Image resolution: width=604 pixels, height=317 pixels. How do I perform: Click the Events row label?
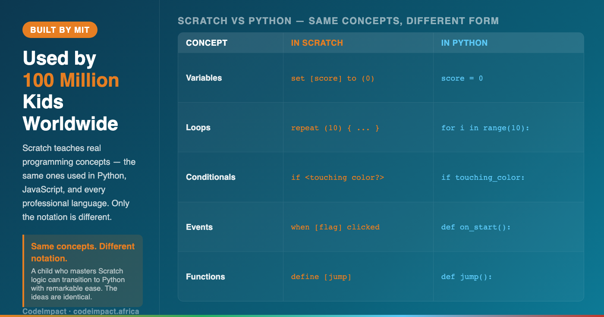pos(199,227)
